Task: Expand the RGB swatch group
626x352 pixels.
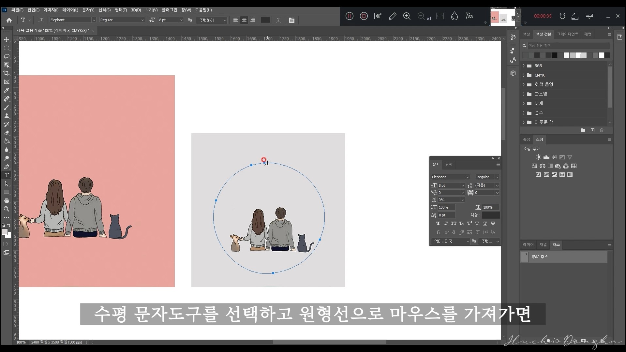Action: pyautogui.click(x=524, y=66)
